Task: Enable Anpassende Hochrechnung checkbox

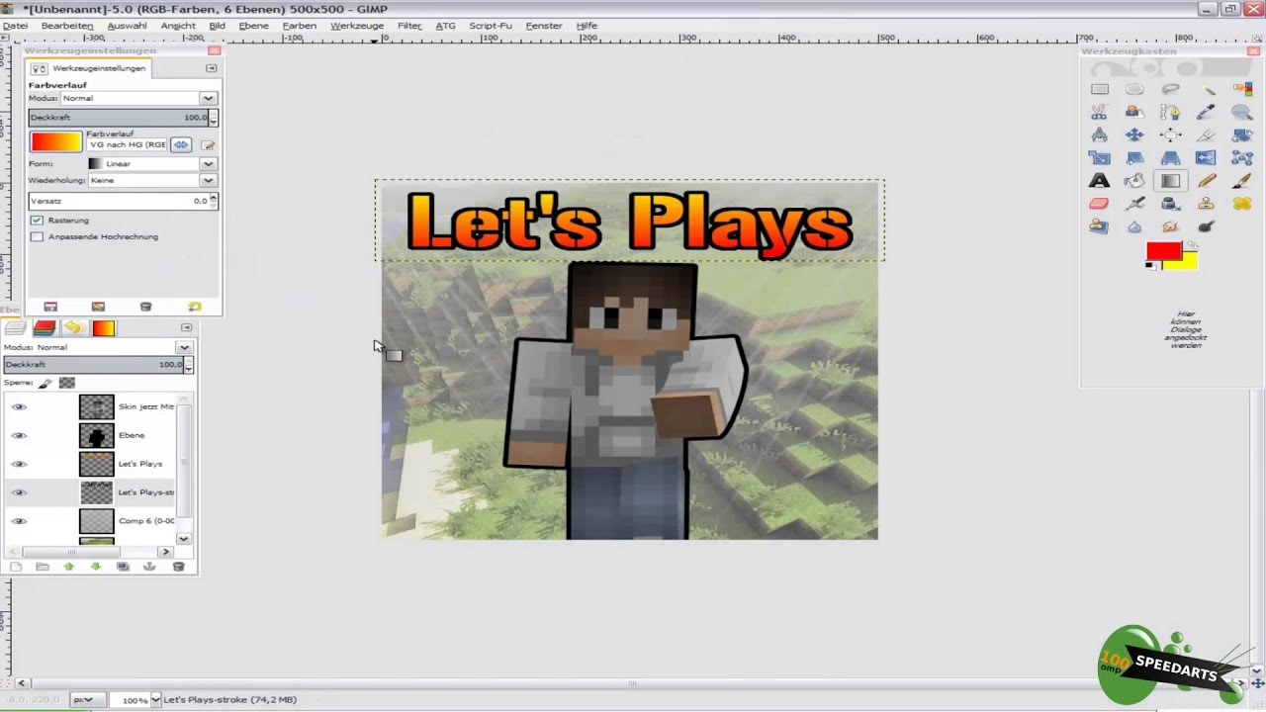Action: [x=37, y=237]
